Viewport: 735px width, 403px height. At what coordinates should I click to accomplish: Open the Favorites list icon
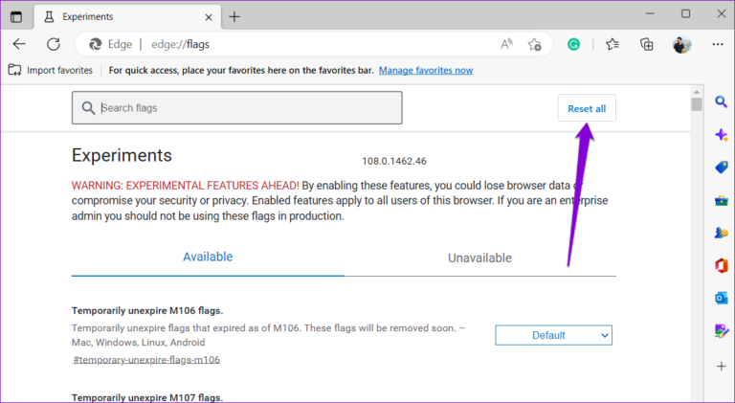point(612,44)
